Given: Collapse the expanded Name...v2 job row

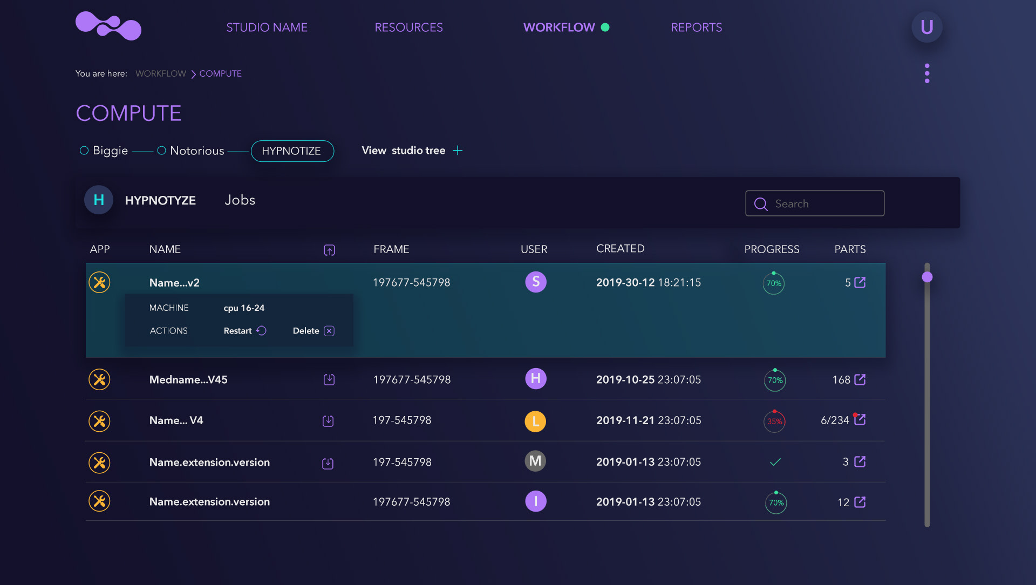Looking at the screenshot, I should point(174,282).
